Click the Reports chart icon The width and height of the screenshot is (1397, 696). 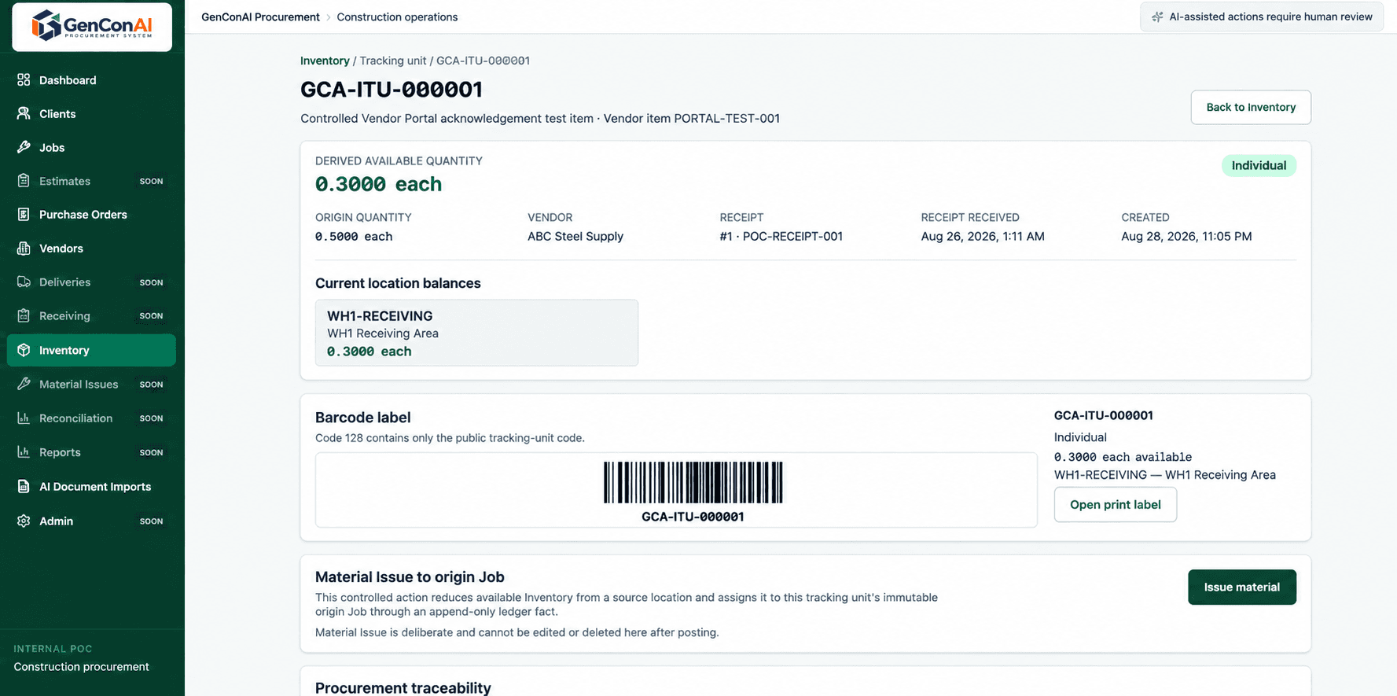(24, 451)
